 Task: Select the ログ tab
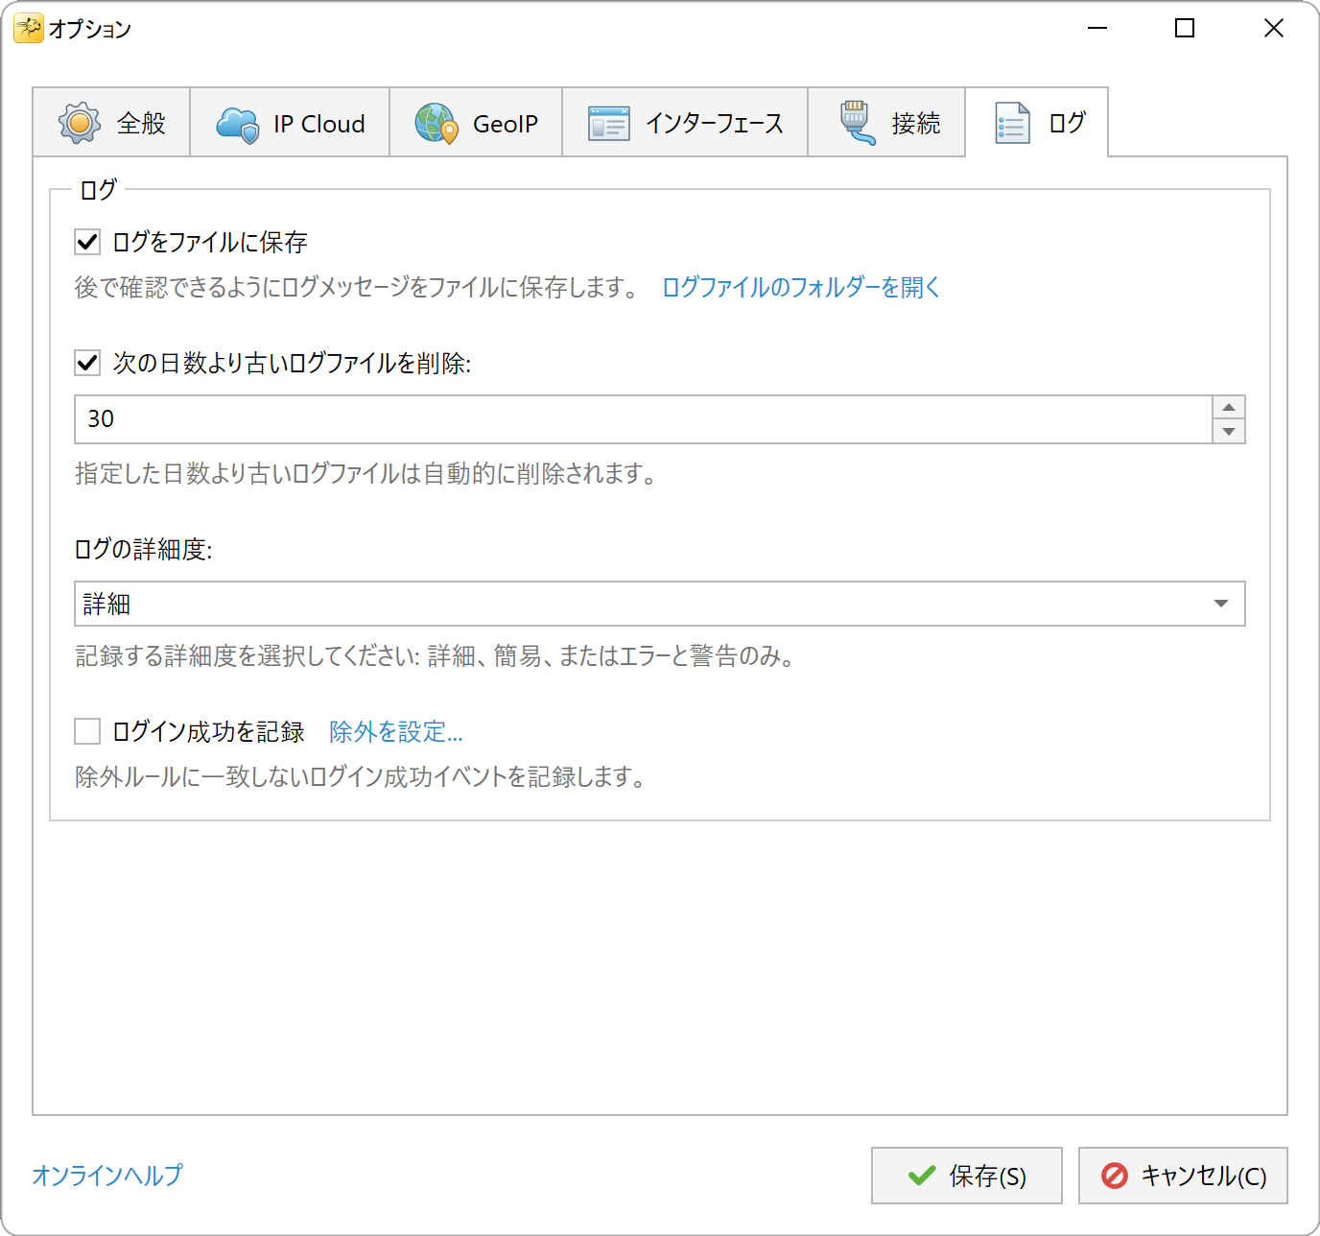coord(1037,122)
